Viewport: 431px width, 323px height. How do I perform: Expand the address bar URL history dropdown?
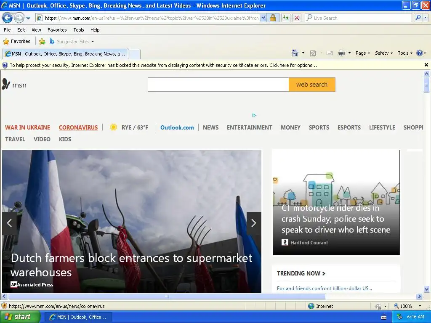point(263,18)
